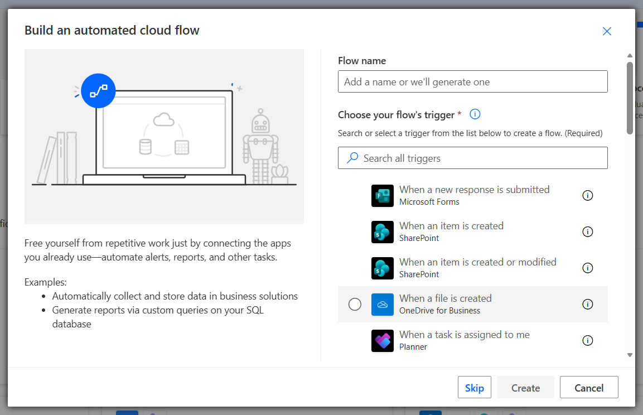Select the 'When a file is created' radio button
The width and height of the screenshot is (643, 415).
[x=355, y=305]
